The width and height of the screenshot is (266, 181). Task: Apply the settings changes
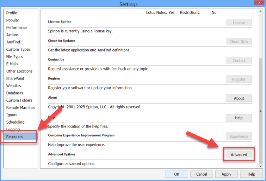tap(227, 174)
